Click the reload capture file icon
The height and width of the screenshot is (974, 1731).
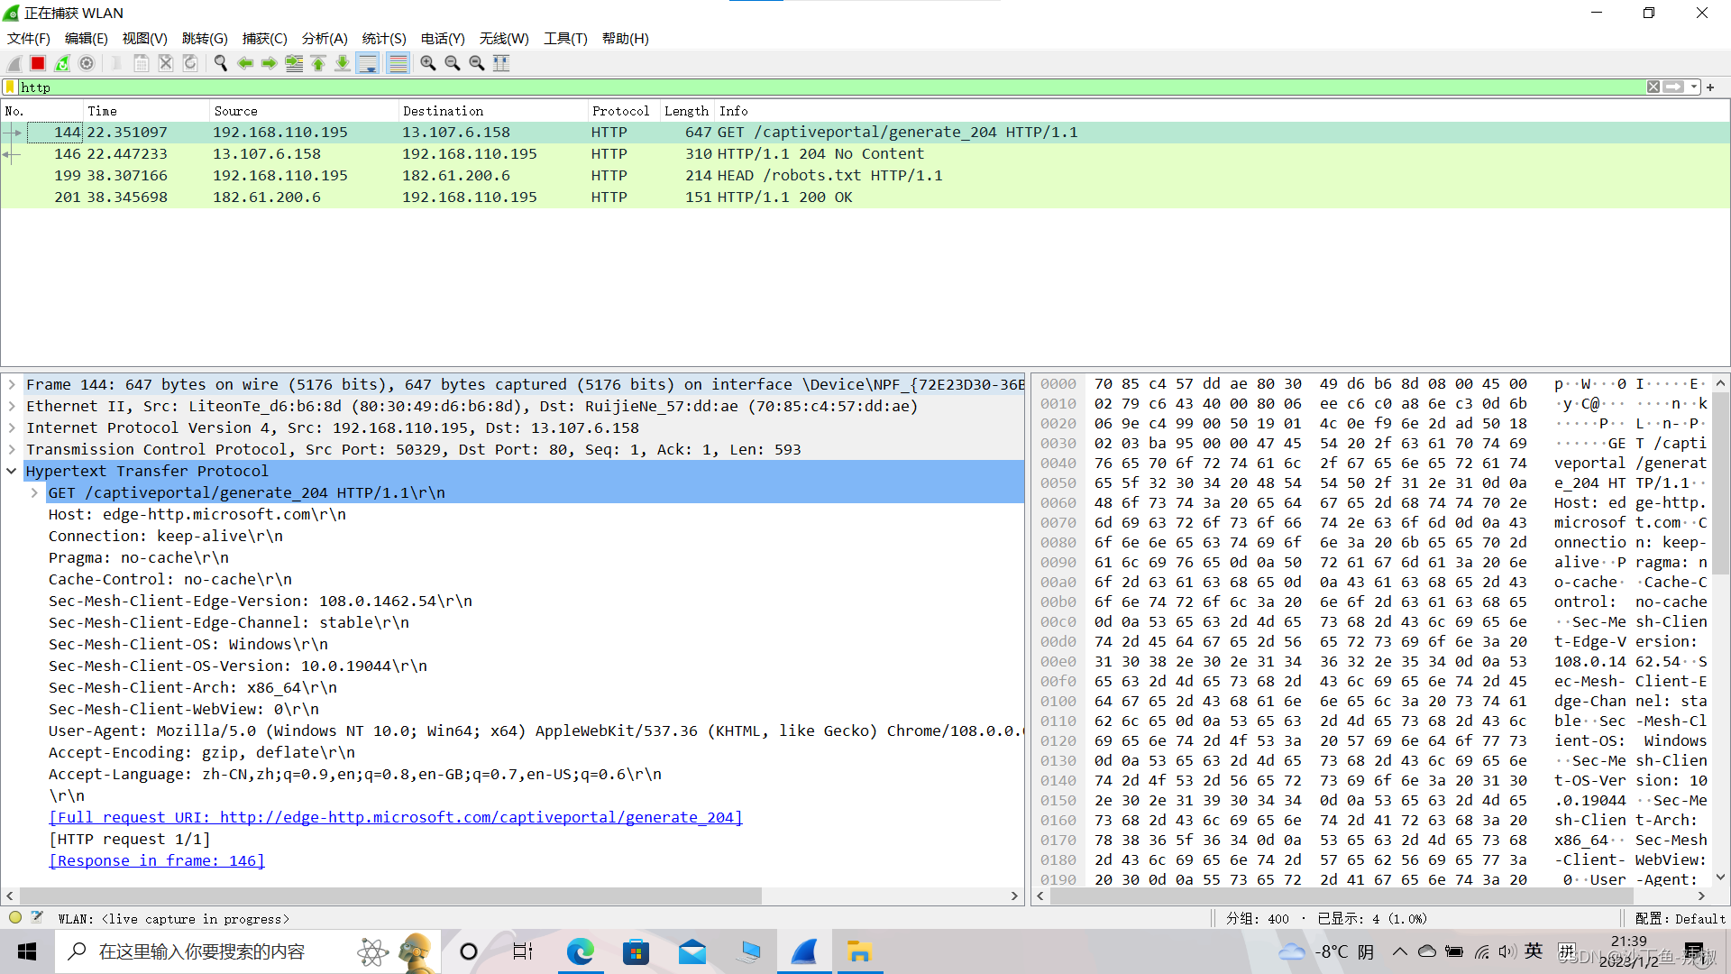click(x=190, y=63)
